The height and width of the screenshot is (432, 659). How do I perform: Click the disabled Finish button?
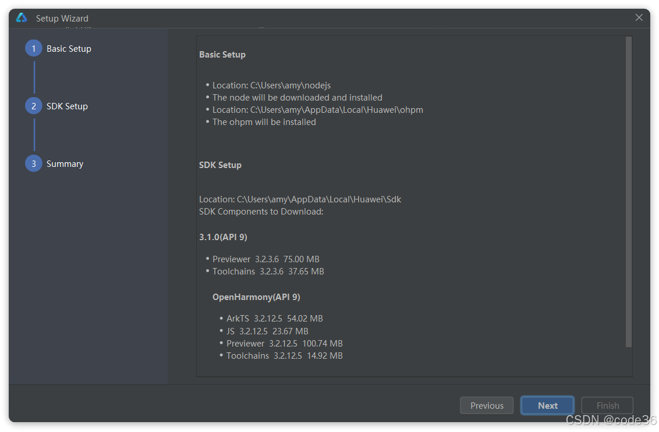(x=607, y=406)
